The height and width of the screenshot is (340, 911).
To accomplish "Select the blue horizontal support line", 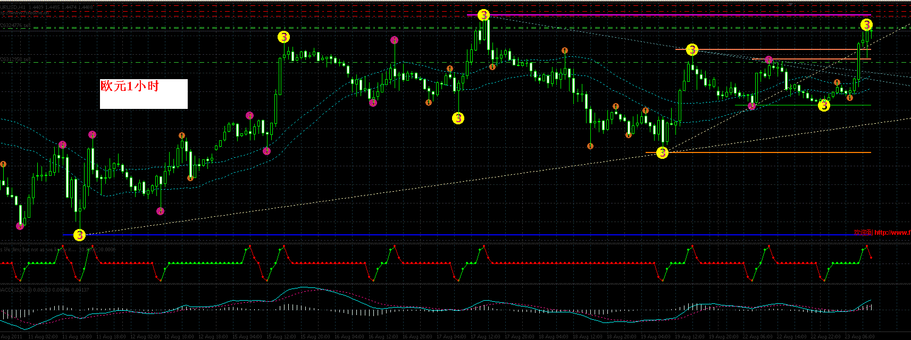I will [x=466, y=235].
